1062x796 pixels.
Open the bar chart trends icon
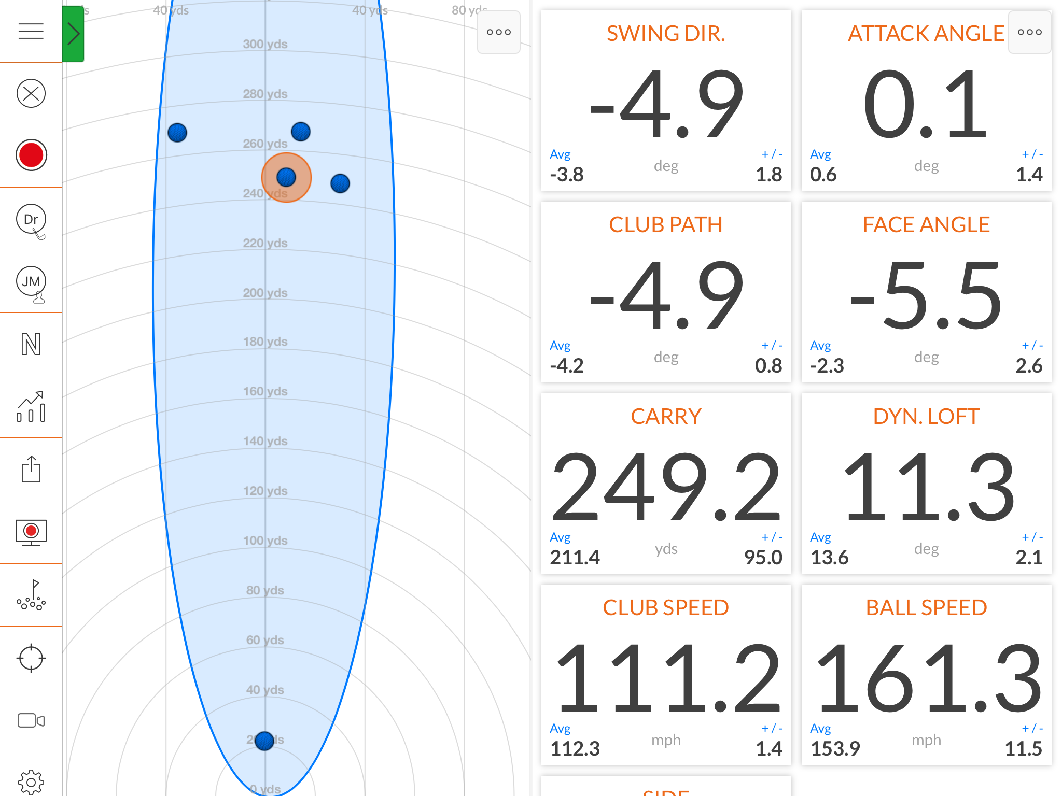(31, 407)
